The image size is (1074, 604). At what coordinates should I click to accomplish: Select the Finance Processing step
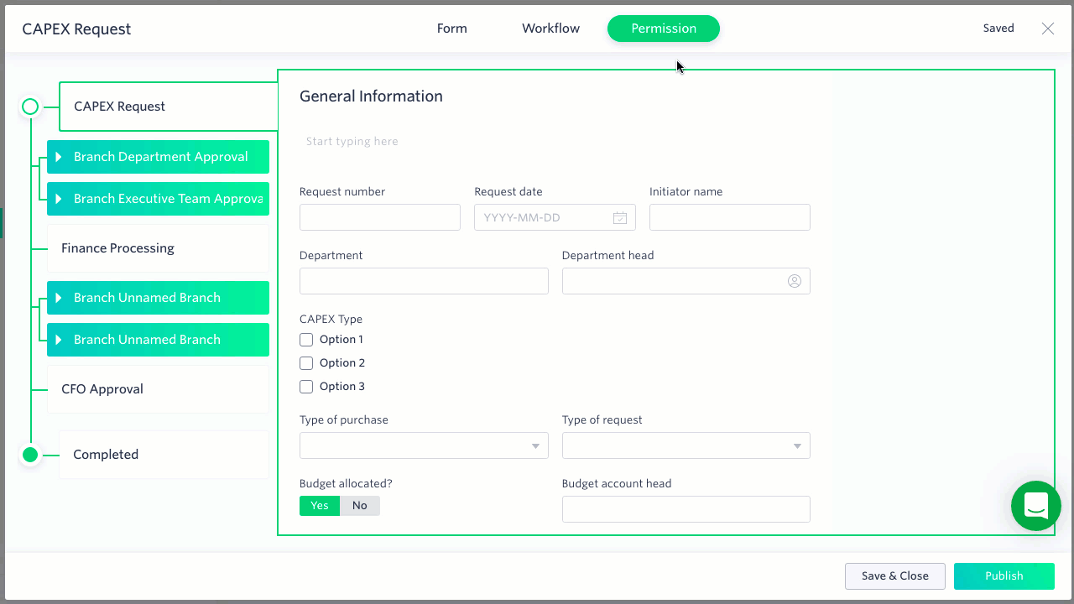coord(158,248)
